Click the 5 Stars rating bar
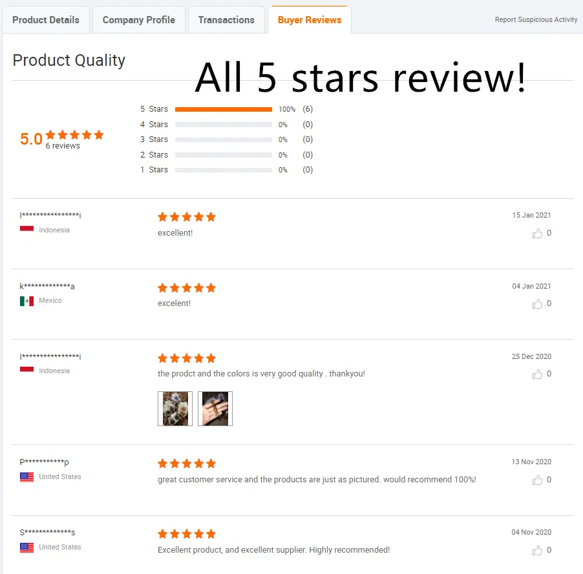Image resolution: width=583 pixels, height=574 pixels. coord(224,109)
